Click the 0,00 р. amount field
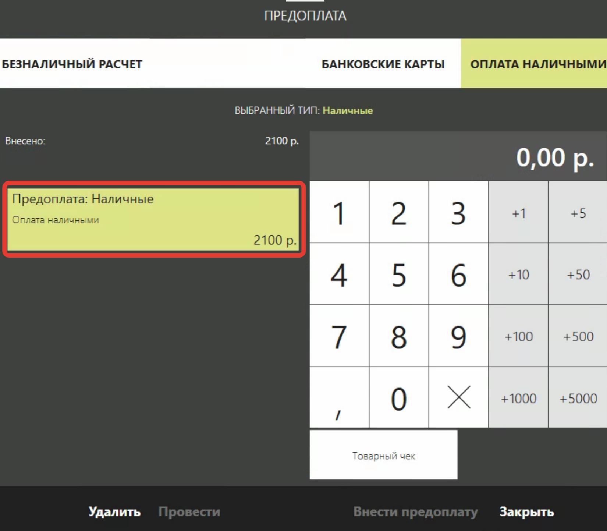607x531 pixels. tap(458, 157)
